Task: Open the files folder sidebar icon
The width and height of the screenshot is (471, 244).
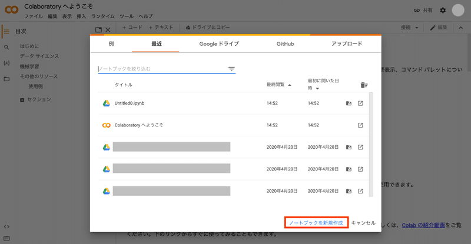Action: pos(6,79)
